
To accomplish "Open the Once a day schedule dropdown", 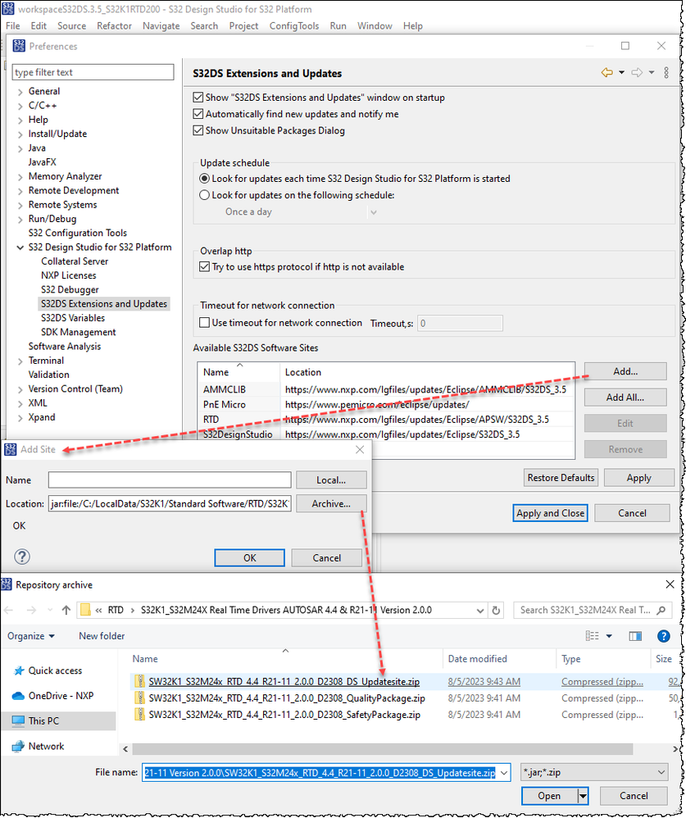I will (373, 212).
